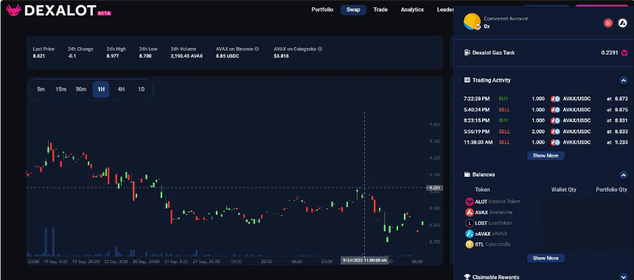The height and width of the screenshot is (280, 634).
Task: Click the 9/24/2023 11:00:00 AM time marker
Action: pyautogui.click(x=365, y=260)
